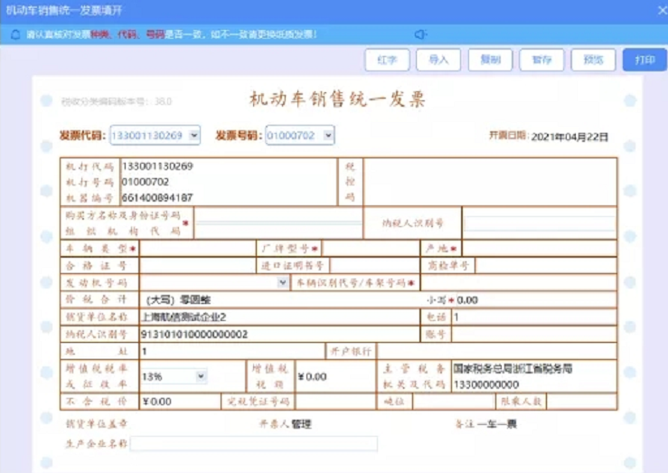
Task: Close the 机动车销售统一发票填开 window
Action: pyautogui.click(x=662, y=10)
